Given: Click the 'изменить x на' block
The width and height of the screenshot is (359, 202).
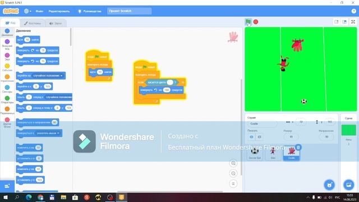Looking at the screenshot, I should click(29, 148).
